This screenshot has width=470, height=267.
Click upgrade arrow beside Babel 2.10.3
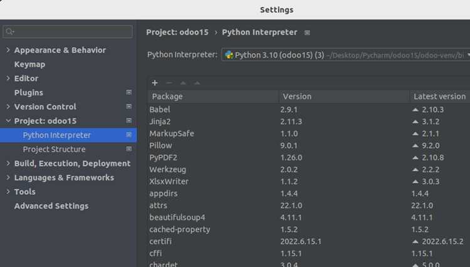tap(415, 110)
